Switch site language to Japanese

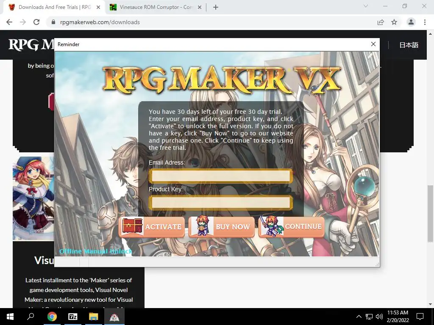[x=409, y=45]
